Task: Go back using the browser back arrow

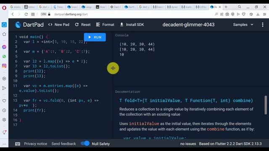Action: (13, 14)
